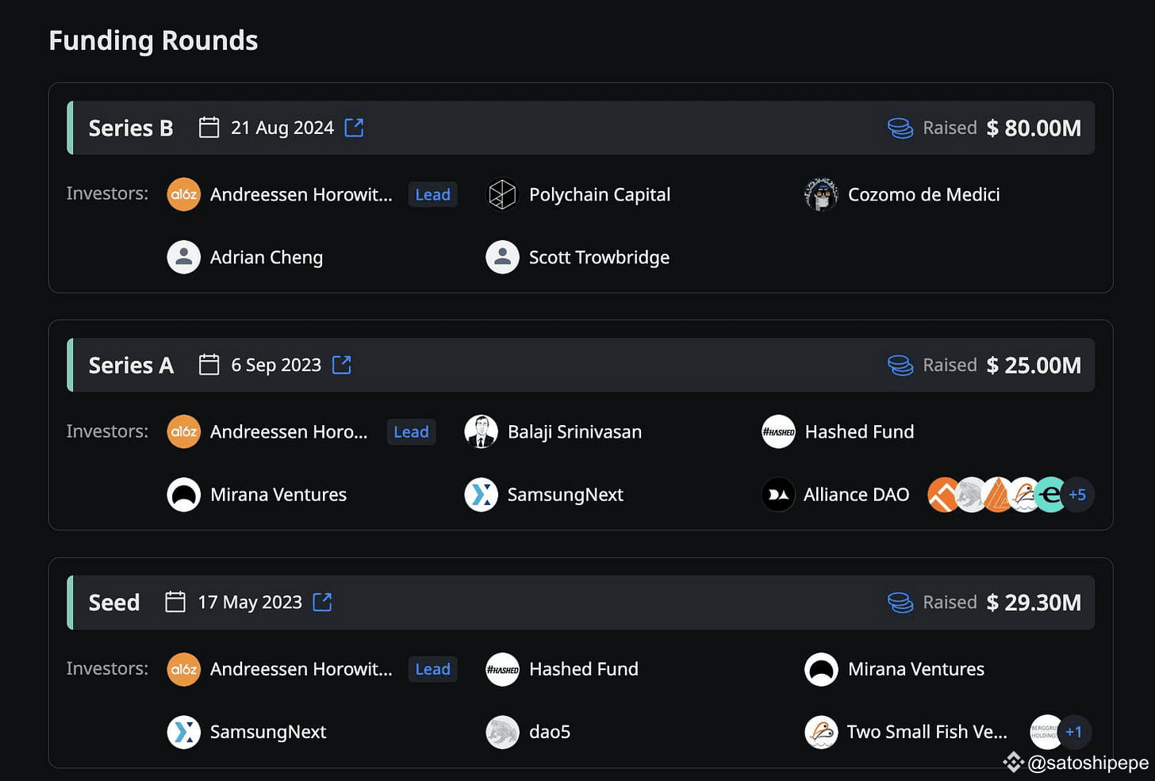Click Polychain Capital logo icon

[x=502, y=194]
